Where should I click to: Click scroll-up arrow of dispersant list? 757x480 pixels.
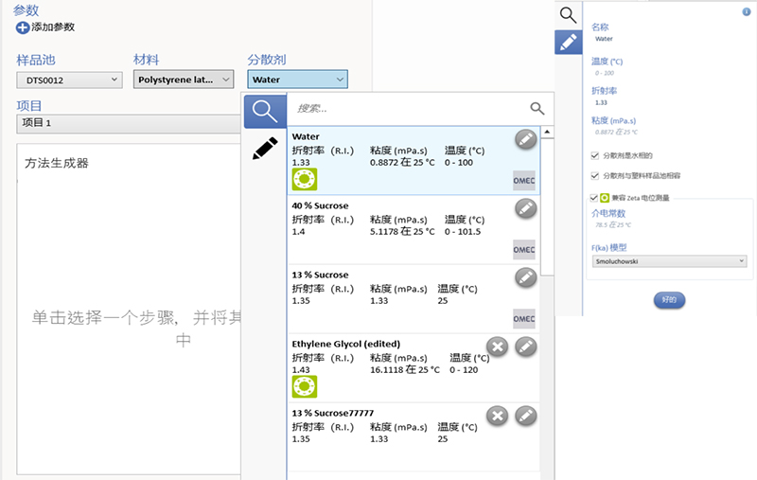click(x=547, y=132)
